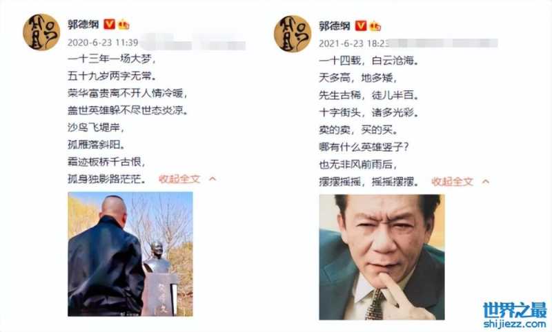Open the 2021-6-23 timestamp on right post
Image resolution: width=552 pixels, height=332 pixels.
click(x=354, y=43)
